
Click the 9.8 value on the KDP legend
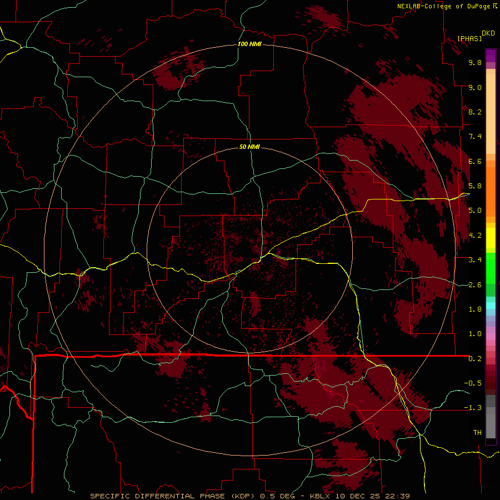(475, 62)
